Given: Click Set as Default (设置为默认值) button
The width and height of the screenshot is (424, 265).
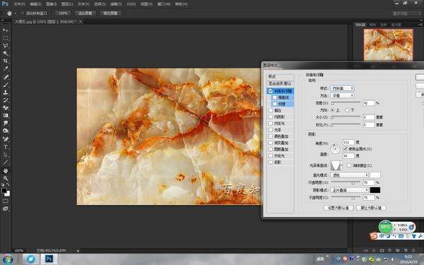Looking at the screenshot, I should (x=338, y=208).
